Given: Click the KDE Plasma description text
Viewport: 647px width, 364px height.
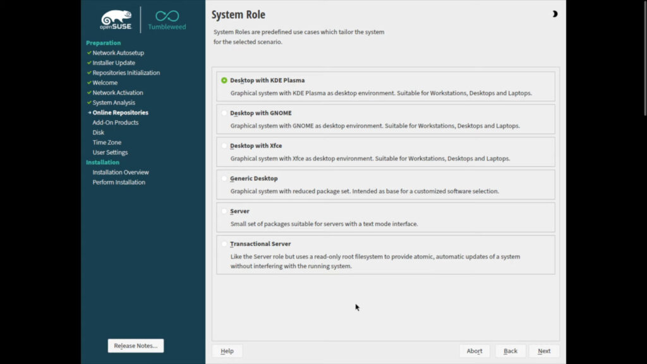Looking at the screenshot, I should tap(381, 94).
